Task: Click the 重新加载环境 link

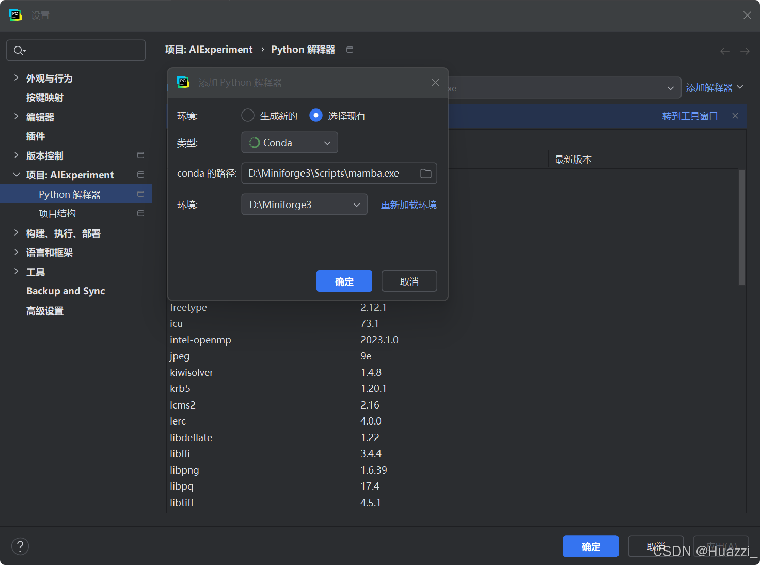Action: [409, 205]
